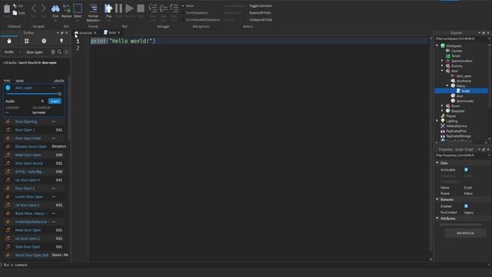Clear the Toolbox search text

[53, 52]
